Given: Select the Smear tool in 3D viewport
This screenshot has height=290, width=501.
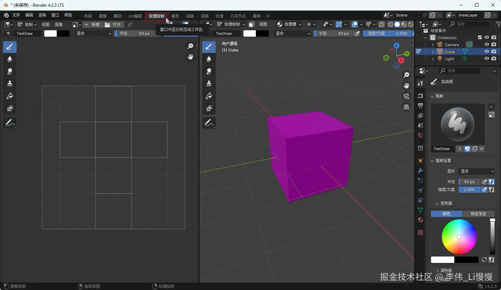Looking at the screenshot, I should 209,71.
